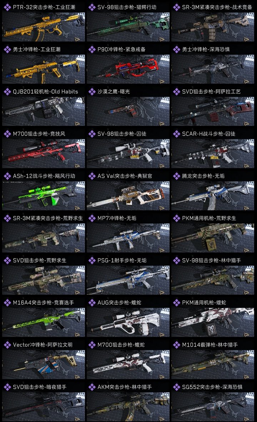Click the SVD狙击步枪-暗夜猎手 title label
Image resolution: width=257 pixels, height=422 pixels.
point(40,387)
